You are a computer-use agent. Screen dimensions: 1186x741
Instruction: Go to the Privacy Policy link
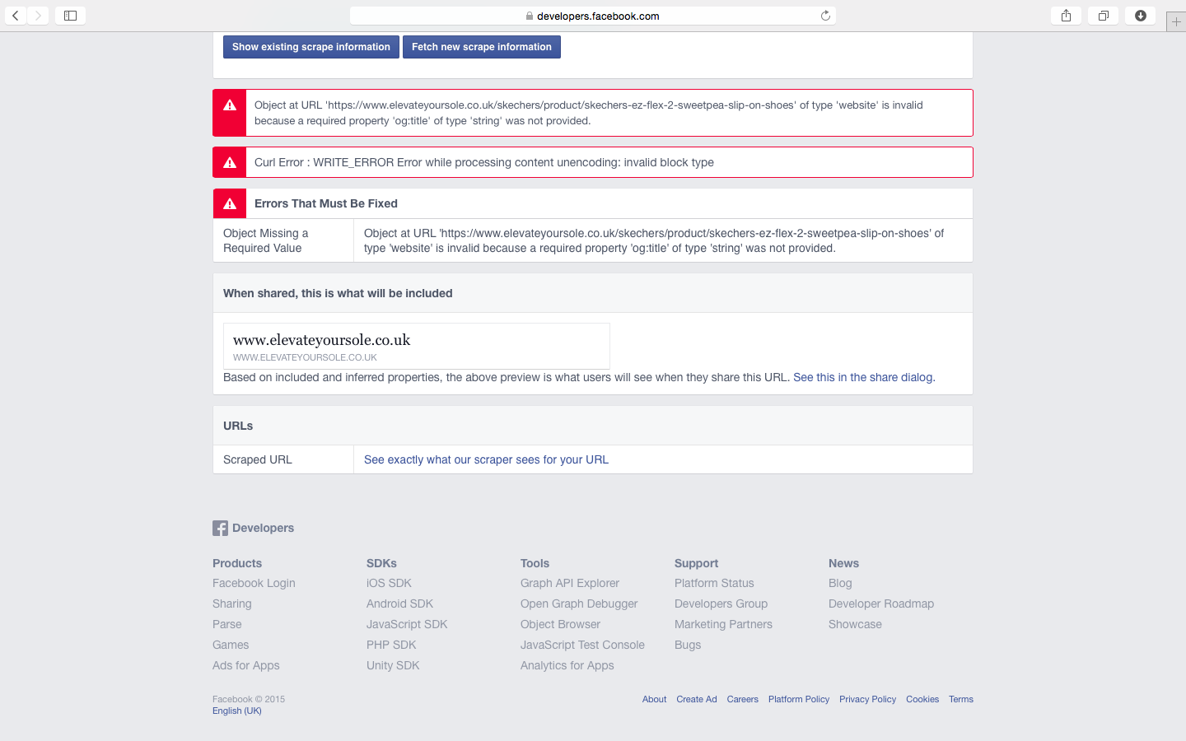point(867,699)
